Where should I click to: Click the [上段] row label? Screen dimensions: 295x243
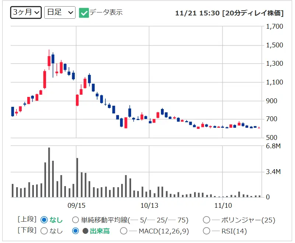(27, 220)
